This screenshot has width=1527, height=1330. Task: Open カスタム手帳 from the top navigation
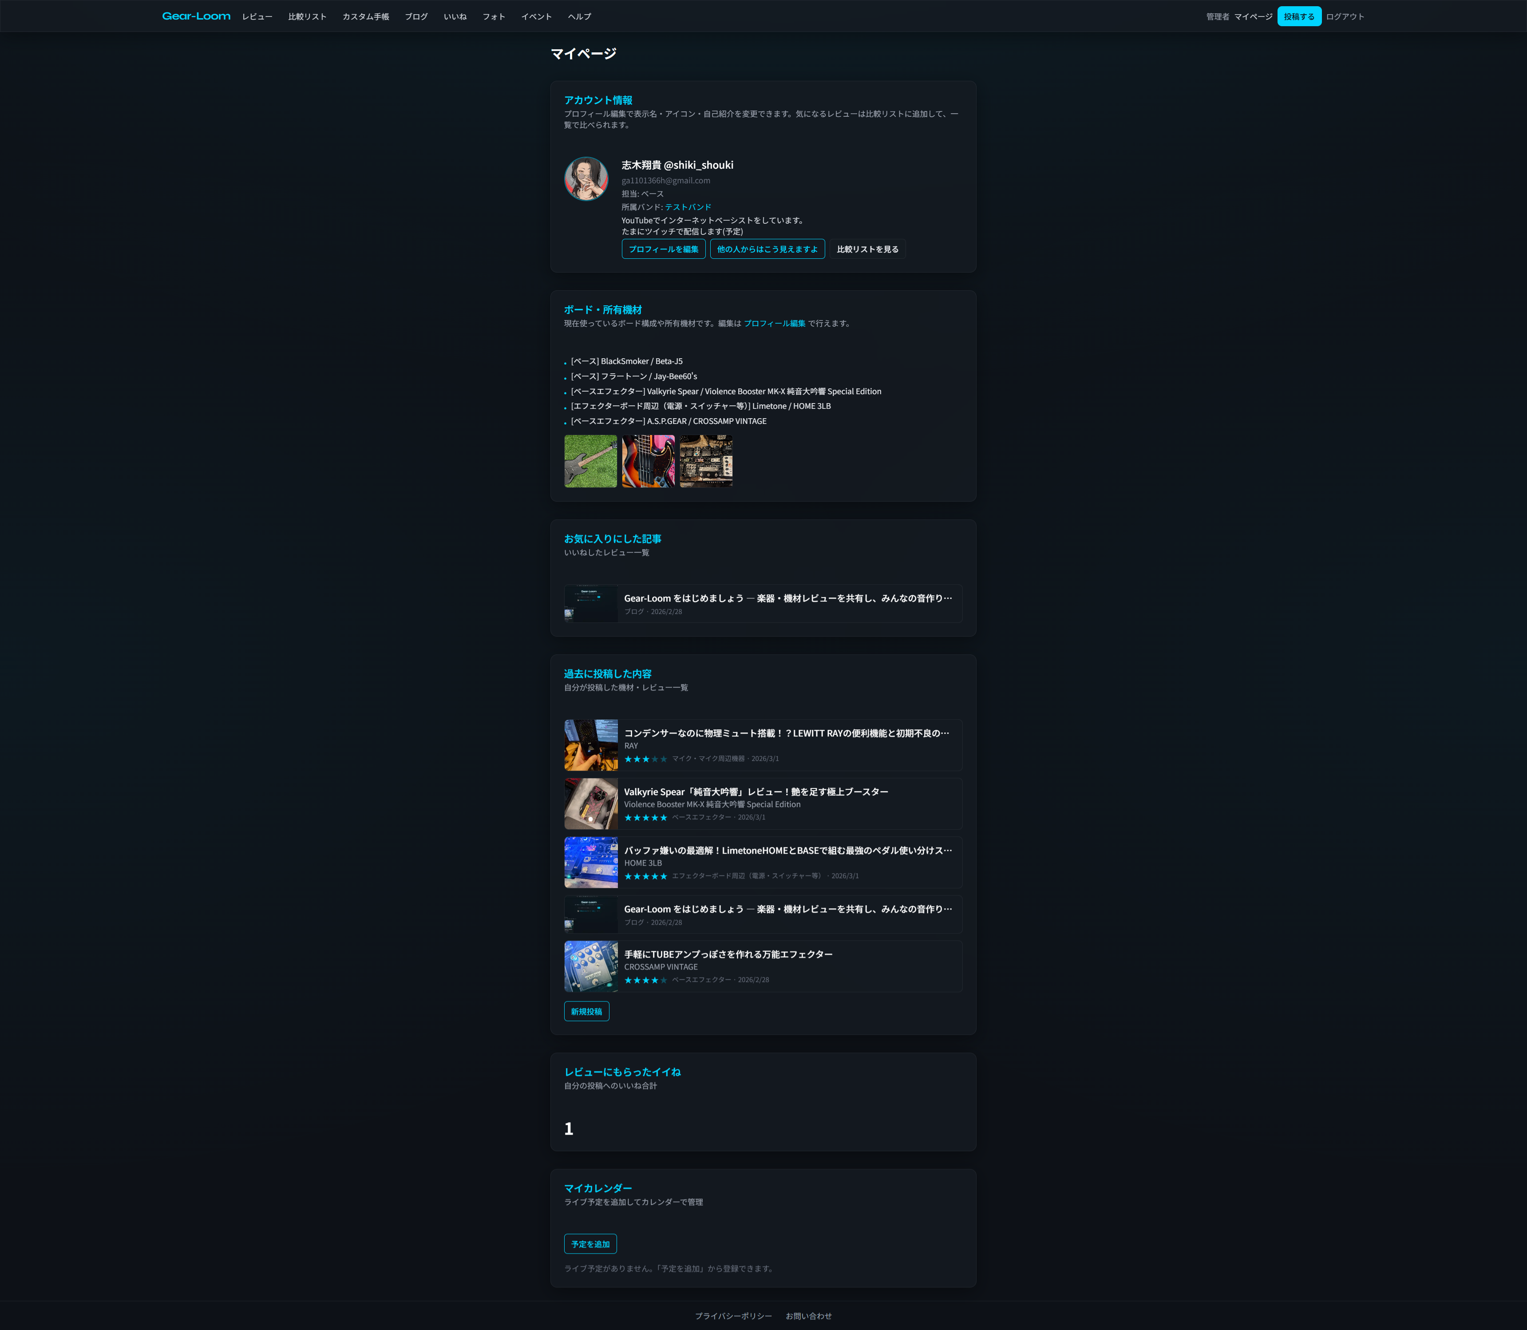[365, 16]
